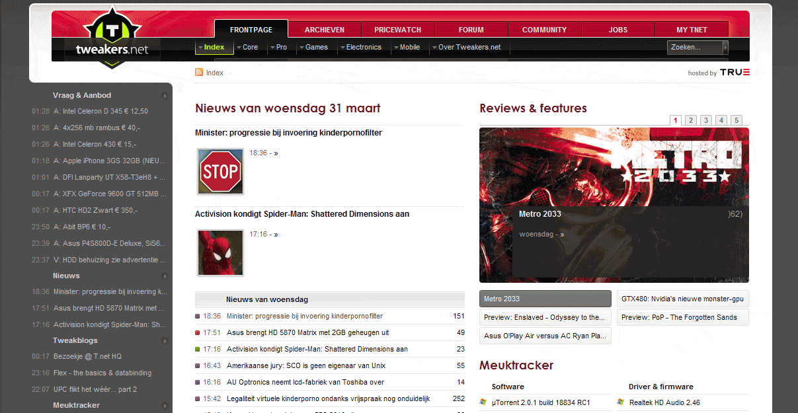Focus the Zoeken search field
Image resolution: width=798 pixels, height=413 pixels.
click(x=694, y=47)
